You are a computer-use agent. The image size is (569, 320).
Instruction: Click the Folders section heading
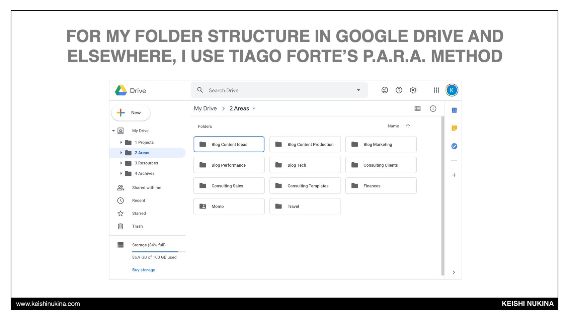205,127
